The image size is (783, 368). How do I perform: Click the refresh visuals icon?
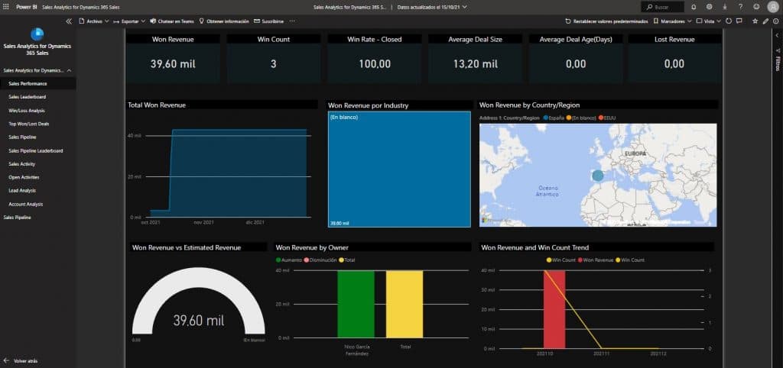pyautogui.click(x=729, y=21)
